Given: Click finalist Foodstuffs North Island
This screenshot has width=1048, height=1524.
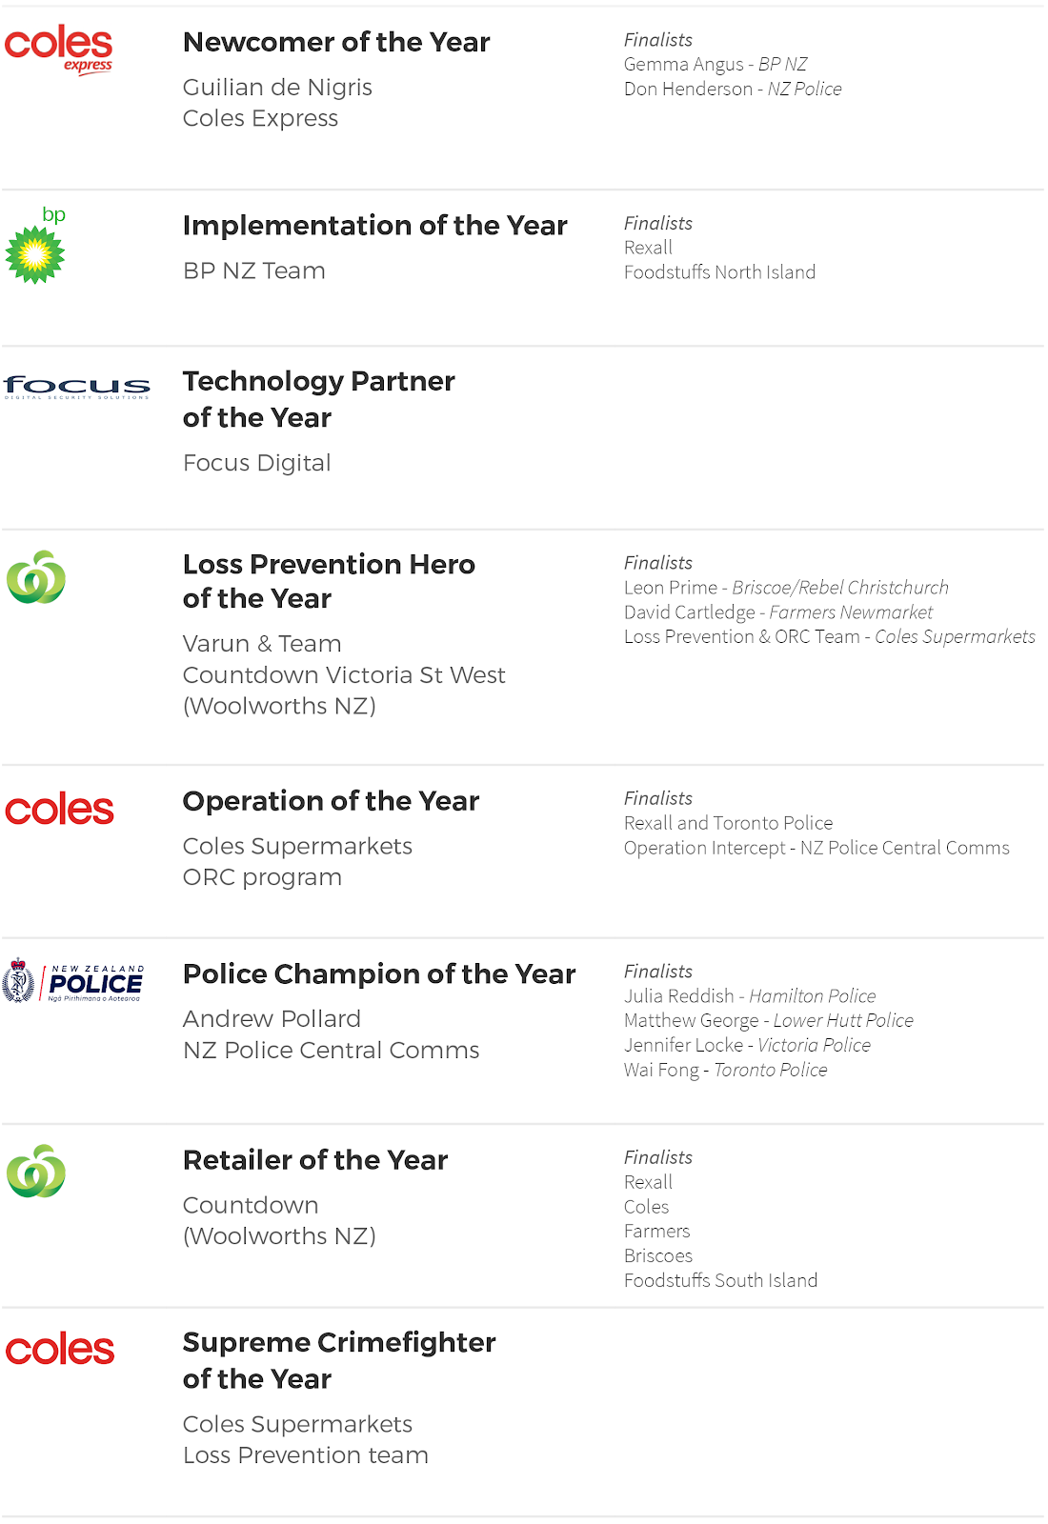Looking at the screenshot, I should click(719, 272).
